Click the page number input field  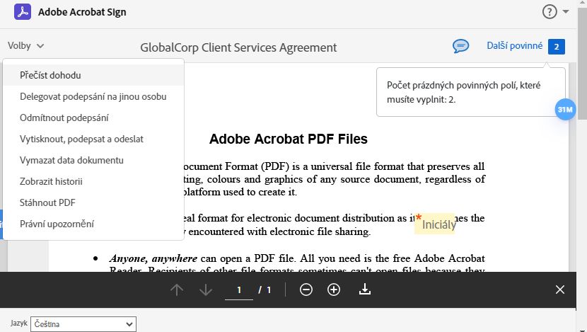[239, 290]
